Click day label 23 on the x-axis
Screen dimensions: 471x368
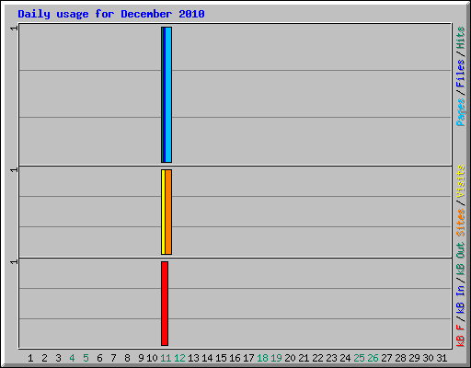[331, 358]
